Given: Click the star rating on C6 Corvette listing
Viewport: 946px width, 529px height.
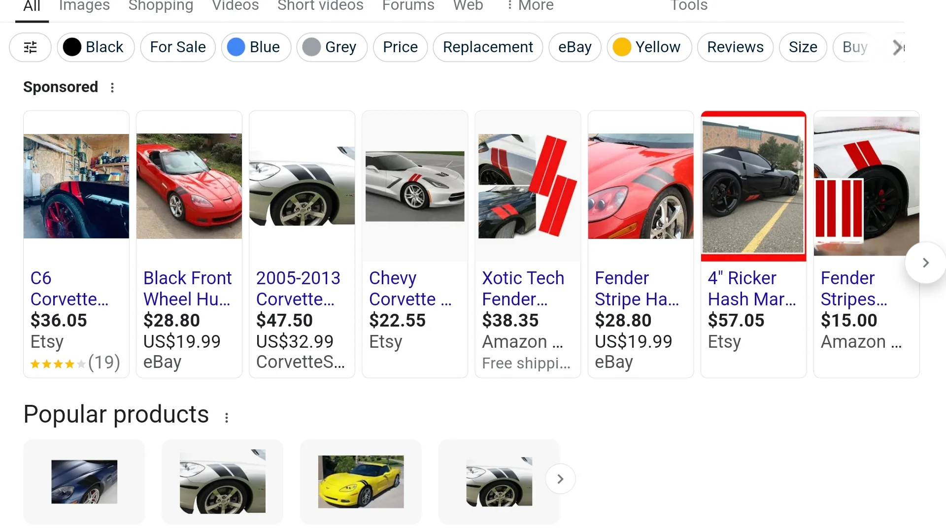Looking at the screenshot, I should tap(58, 364).
